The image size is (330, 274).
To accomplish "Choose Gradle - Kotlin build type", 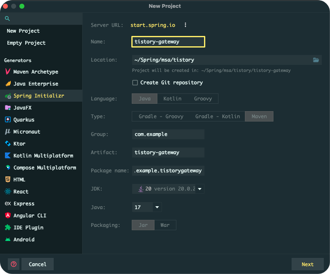I will tap(217, 117).
